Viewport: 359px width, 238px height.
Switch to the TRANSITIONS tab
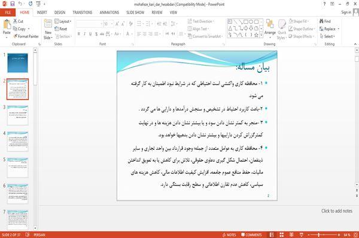[83, 13]
